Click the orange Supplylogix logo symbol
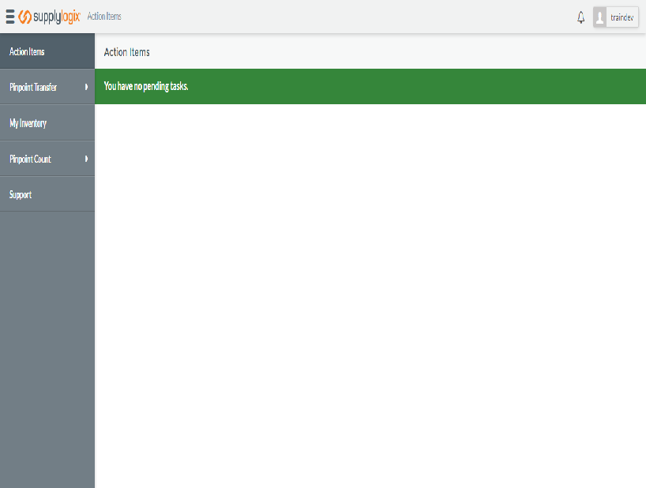Screen dimensions: 646x488 pos(24,17)
